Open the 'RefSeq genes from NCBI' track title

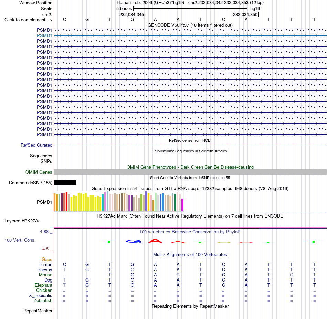click(x=190, y=140)
